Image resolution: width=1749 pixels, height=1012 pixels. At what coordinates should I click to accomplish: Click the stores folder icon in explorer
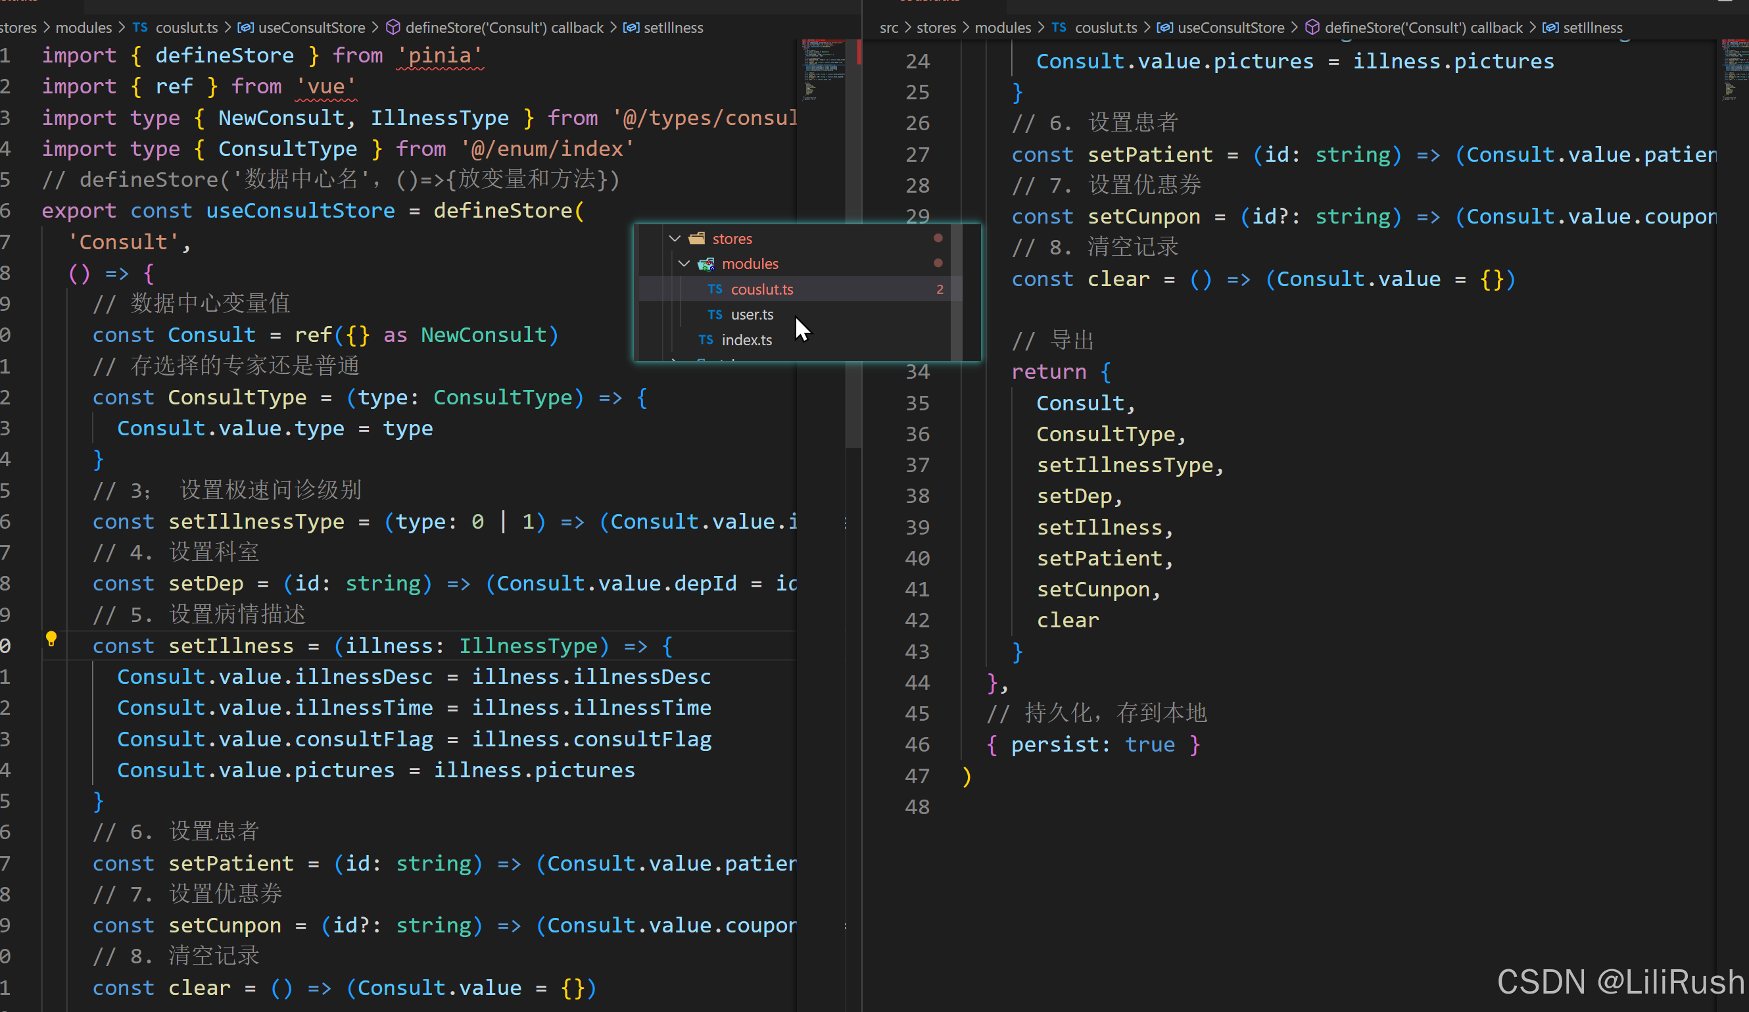[x=697, y=239]
